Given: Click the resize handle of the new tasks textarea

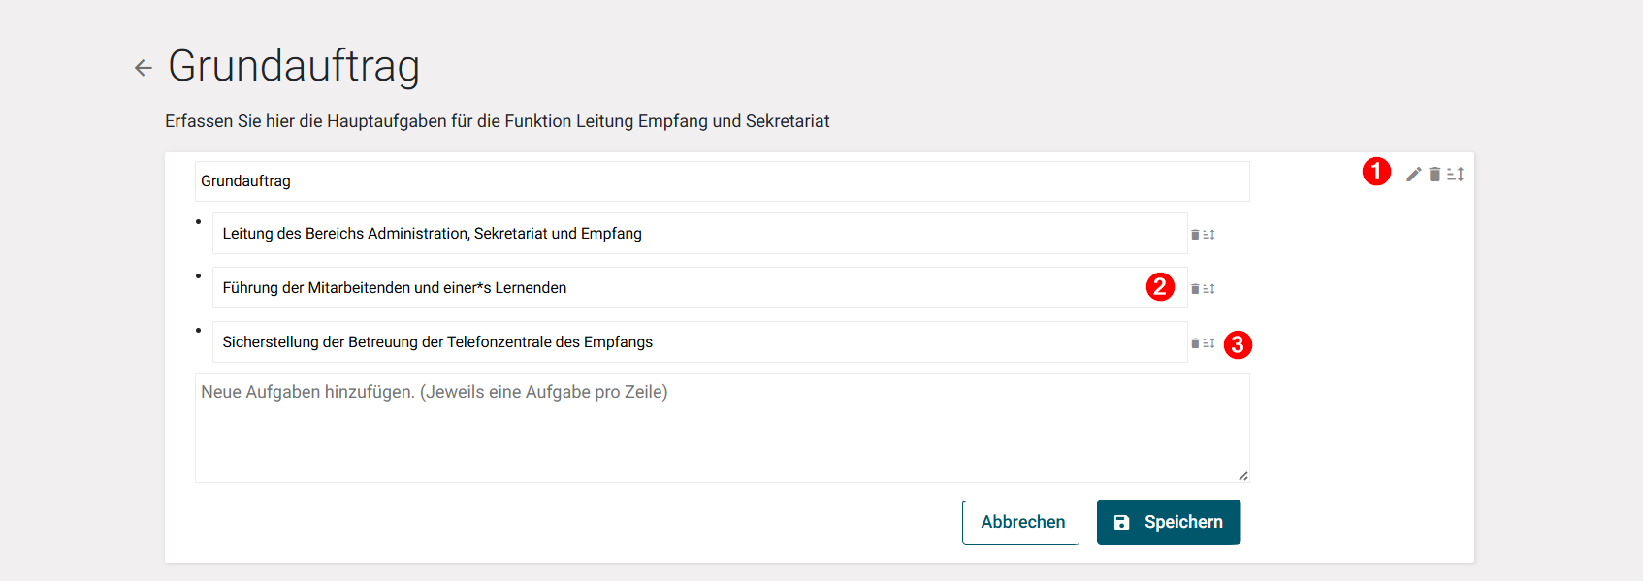Looking at the screenshot, I should pos(1242,475).
